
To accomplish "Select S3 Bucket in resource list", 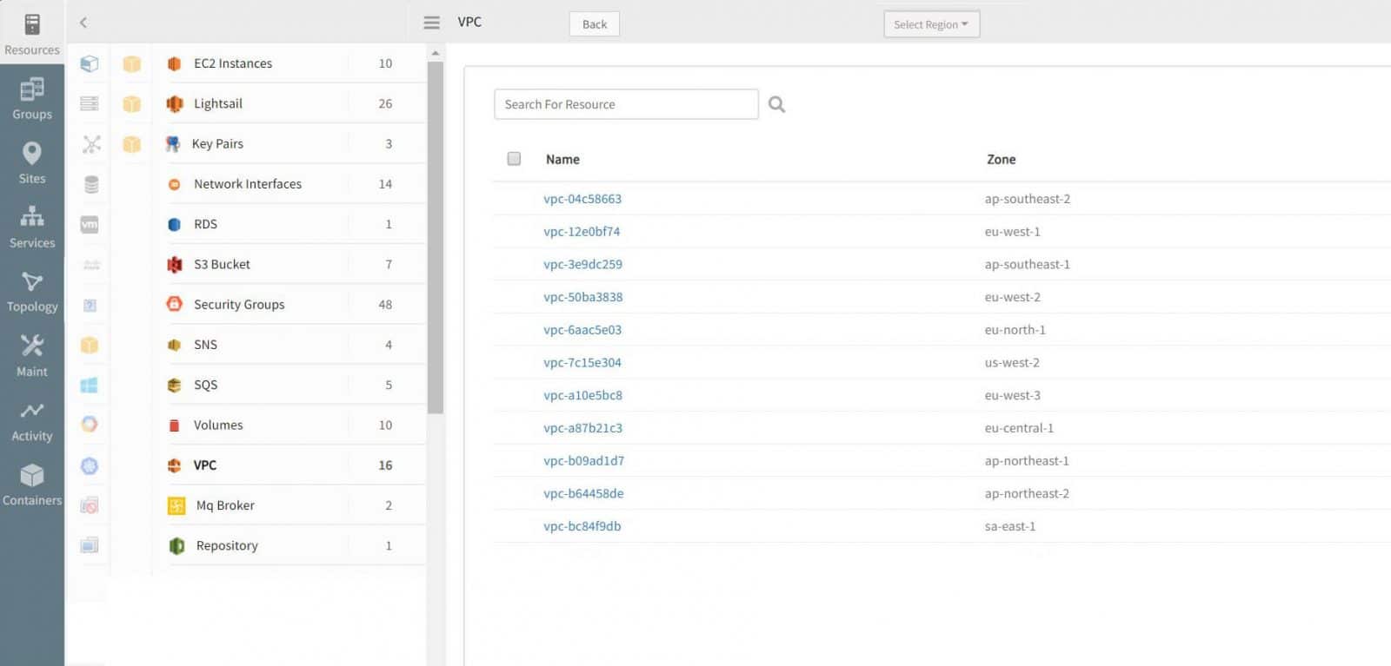I will [x=222, y=265].
